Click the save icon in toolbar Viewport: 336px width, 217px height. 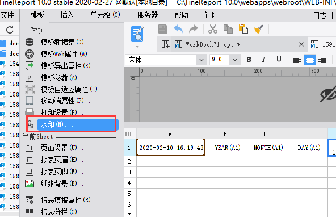tap(163, 29)
